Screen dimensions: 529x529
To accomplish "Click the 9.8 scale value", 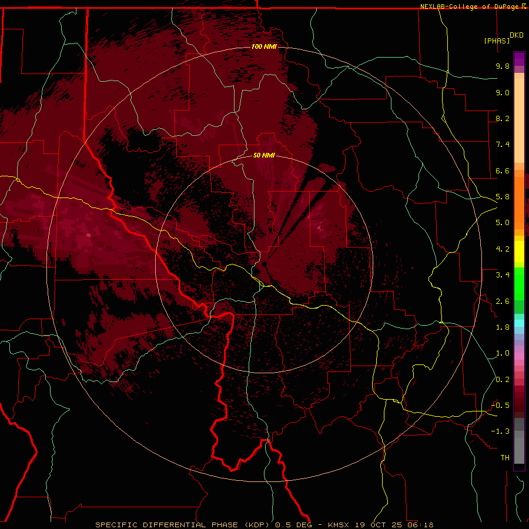I will pos(503,66).
